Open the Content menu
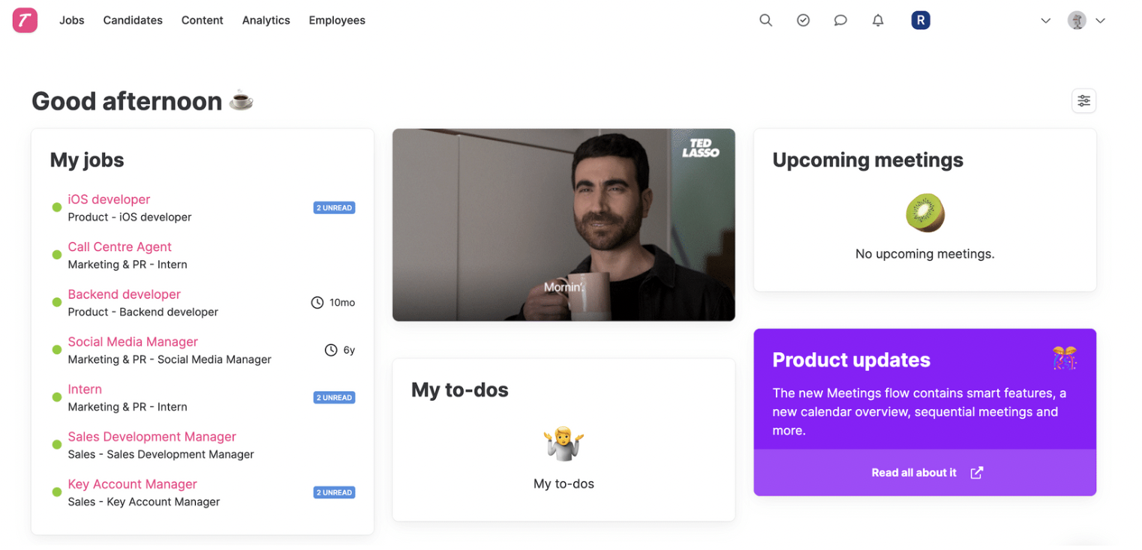 point(203,20)
